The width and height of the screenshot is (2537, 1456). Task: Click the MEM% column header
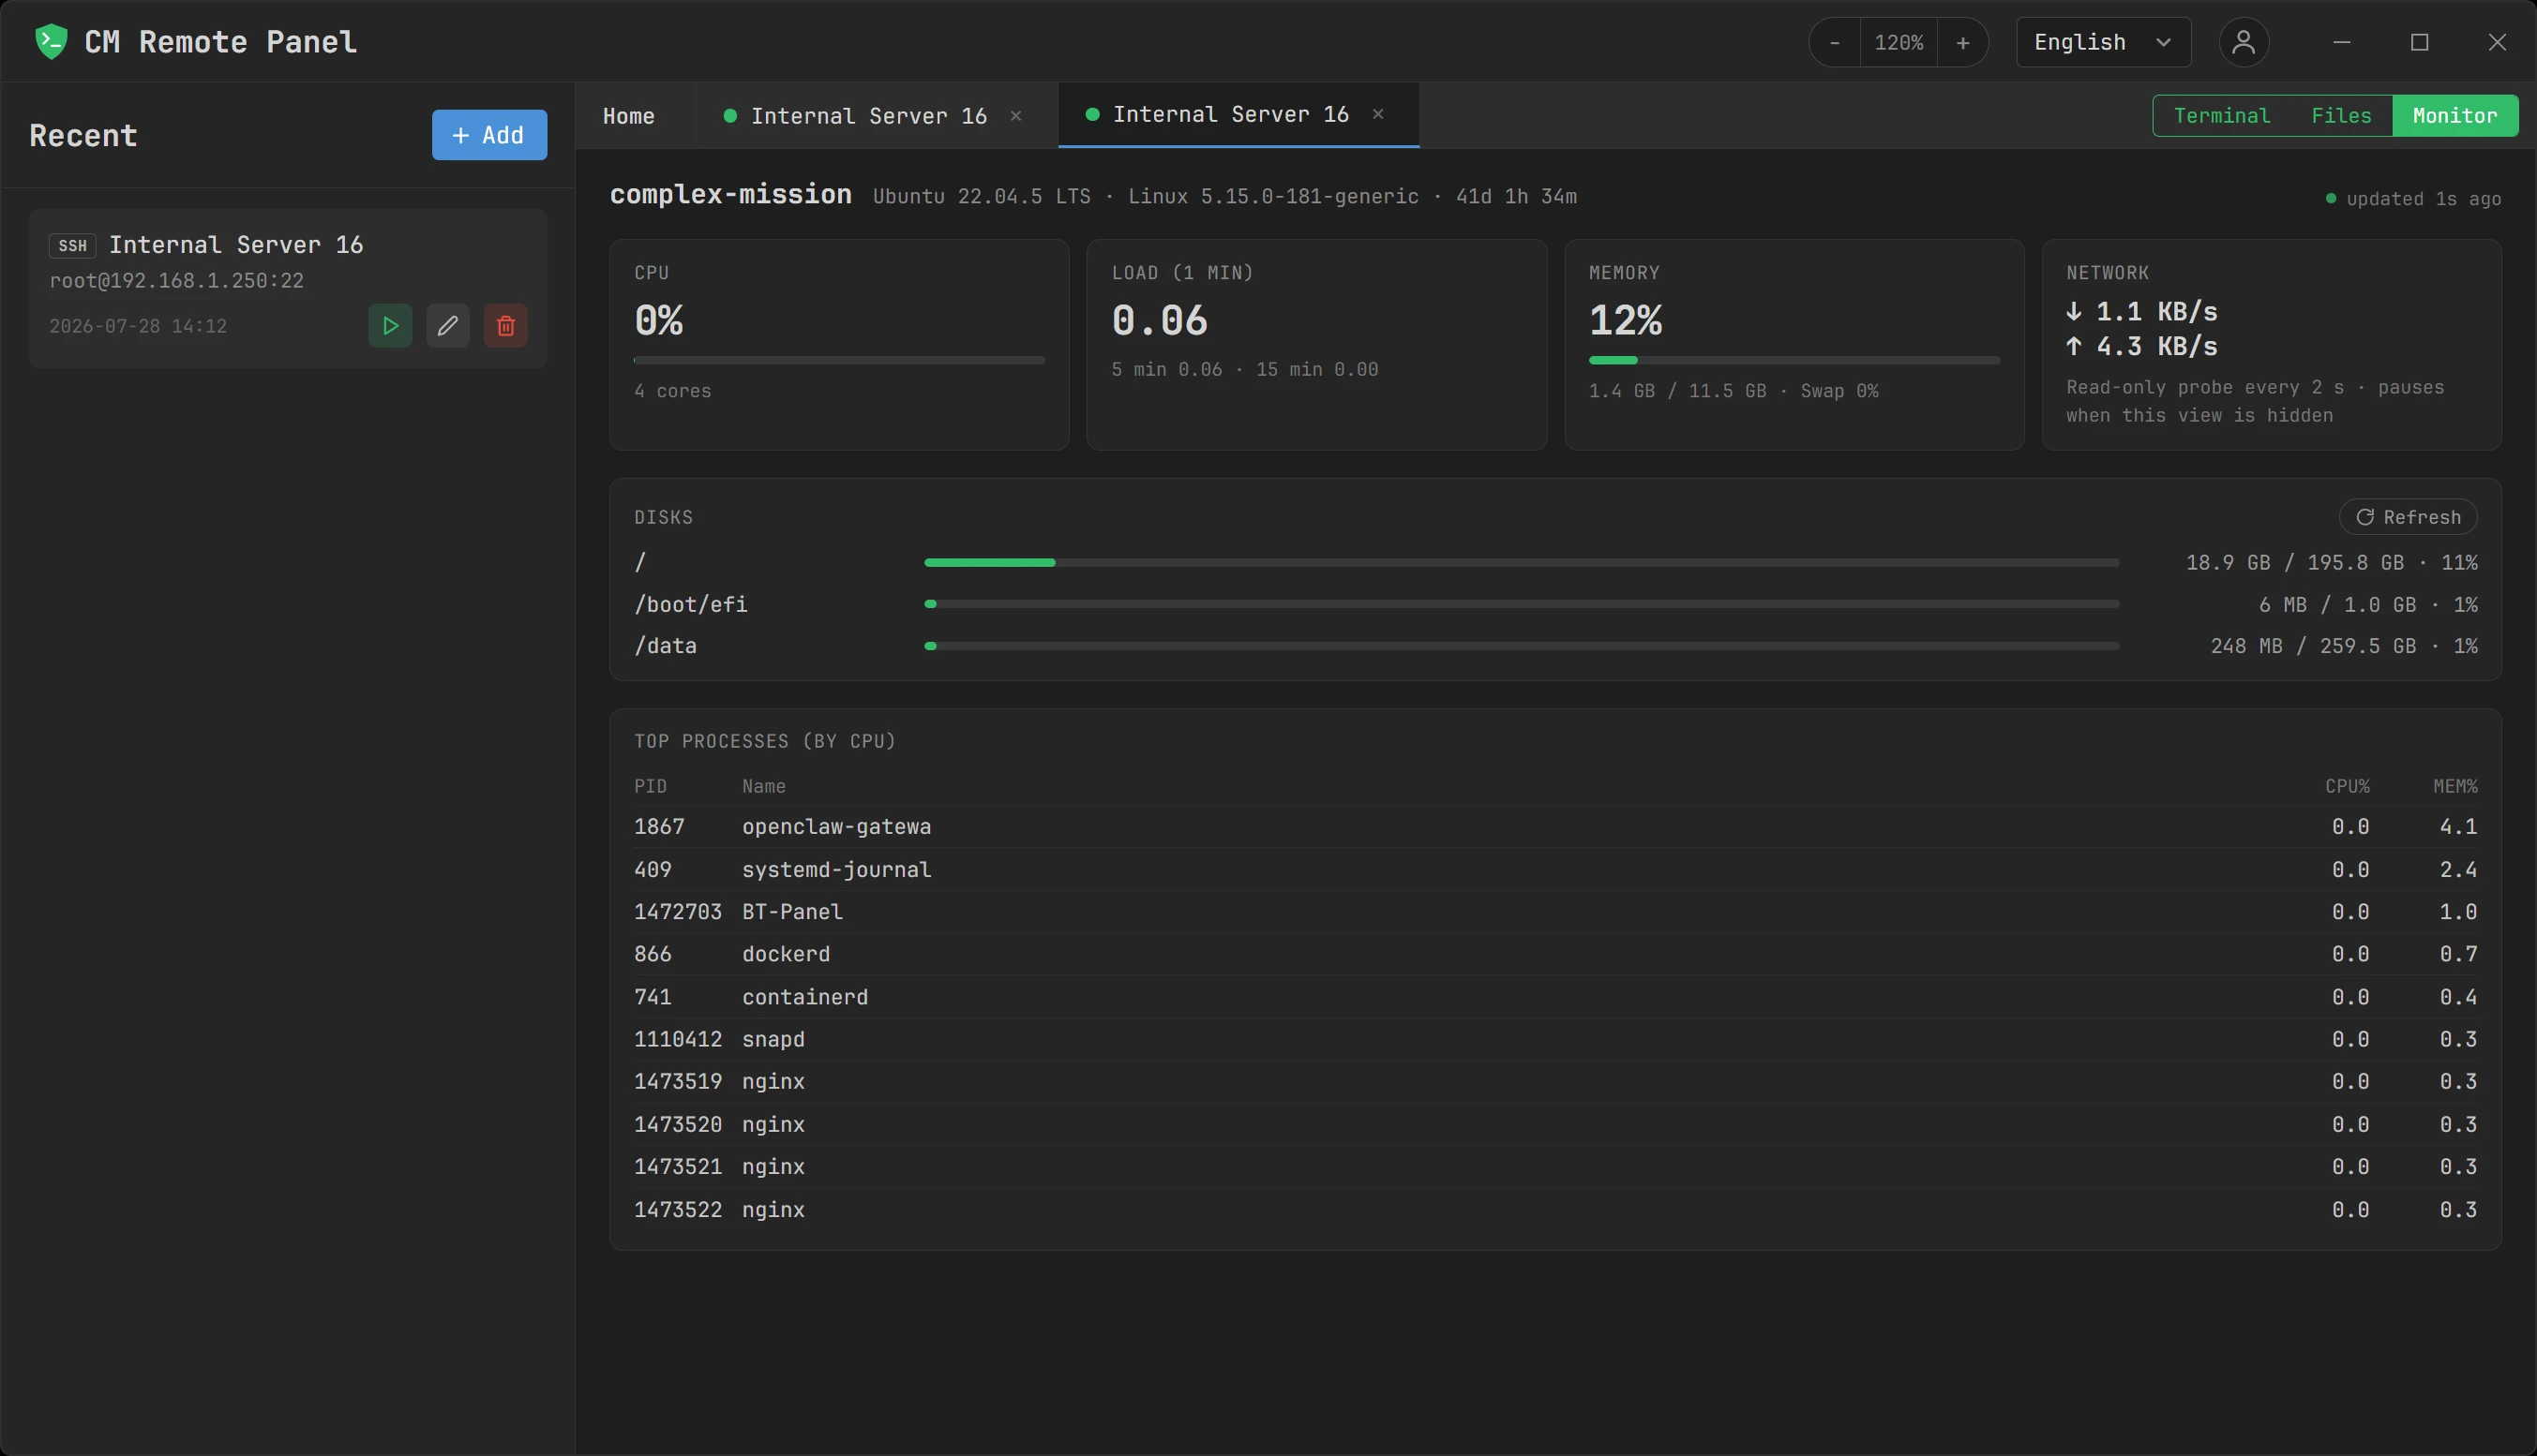pos(2455,787)
